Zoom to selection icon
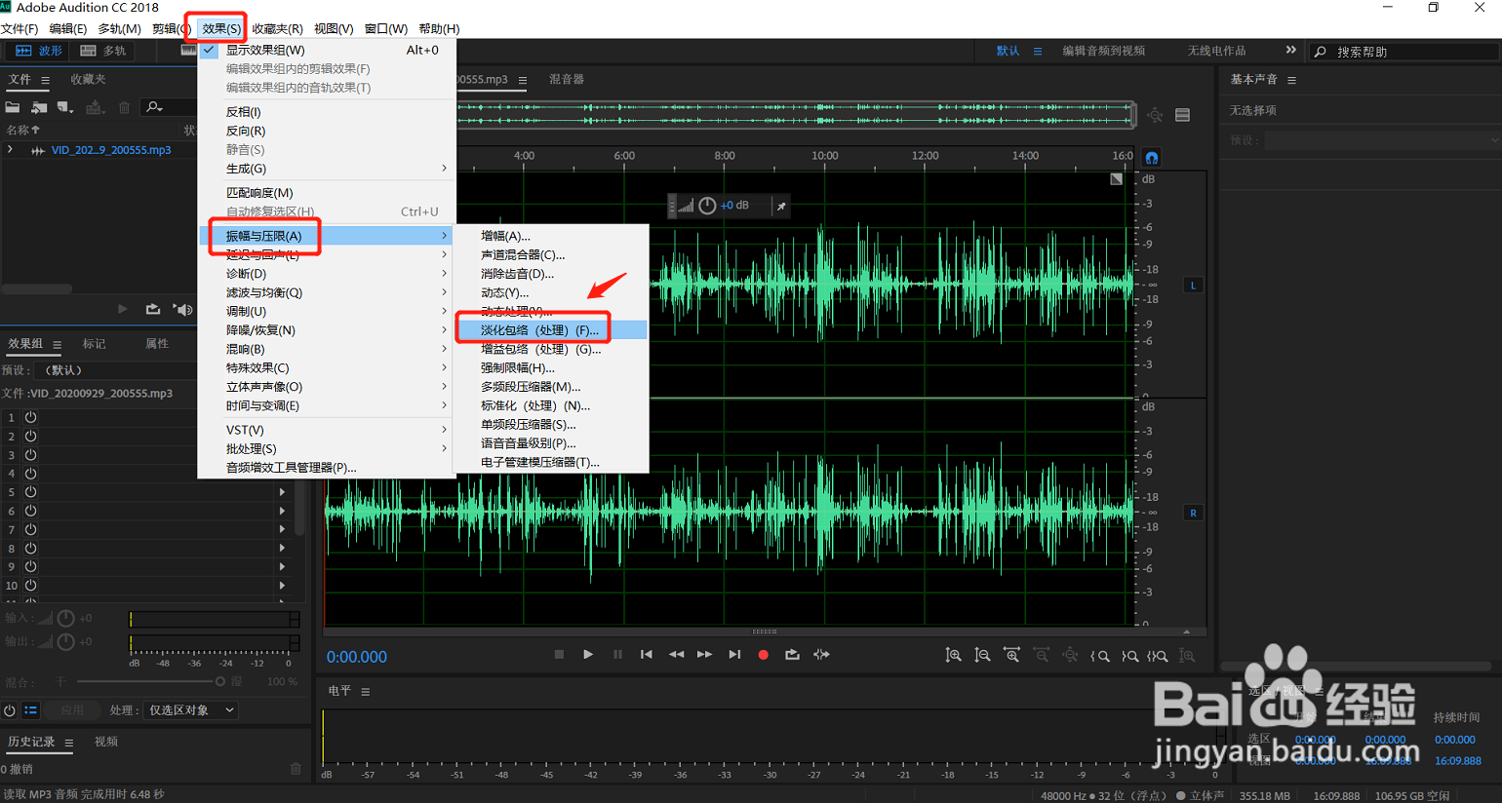Viewport: 1502px width, 803px height. (1158, 656)
